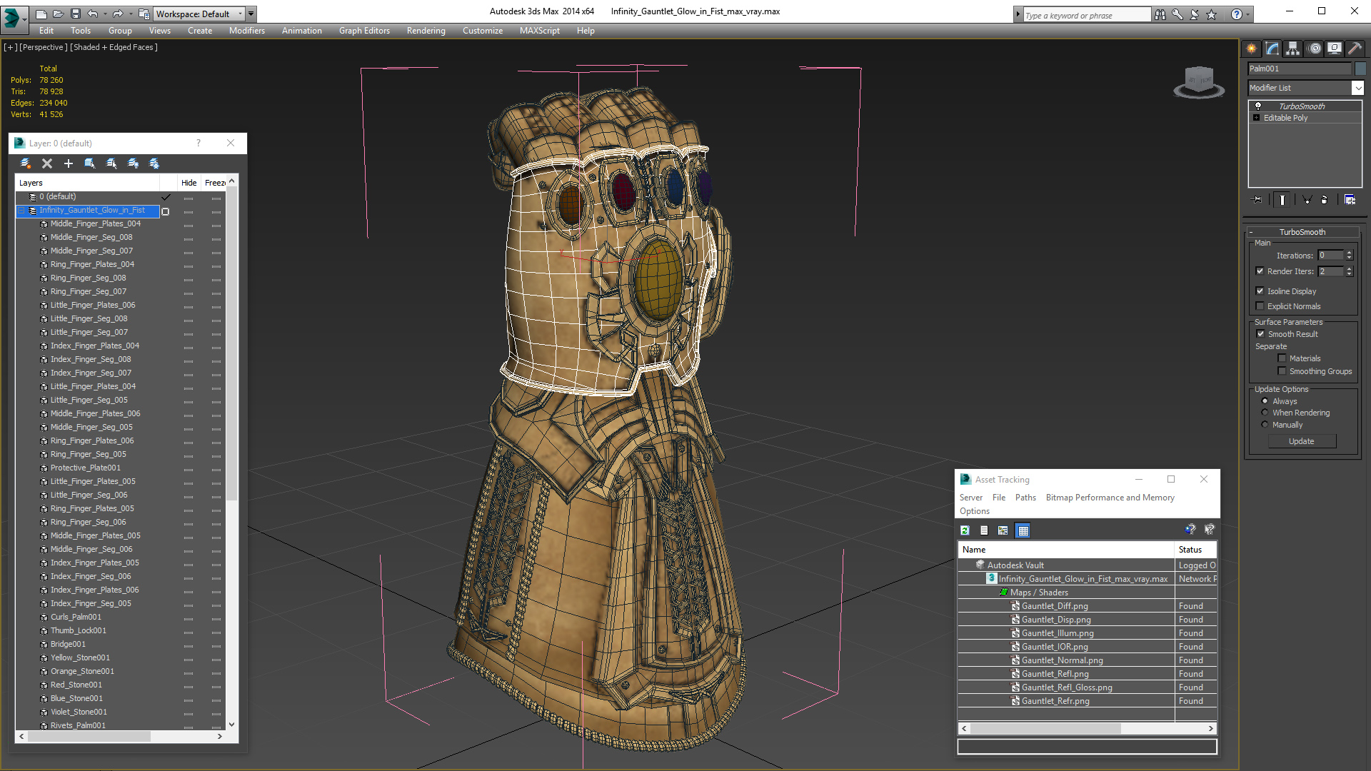Click Freeze/Unfreeze All Layers icon
1371x771 pixels.
[x=154, y=163]
